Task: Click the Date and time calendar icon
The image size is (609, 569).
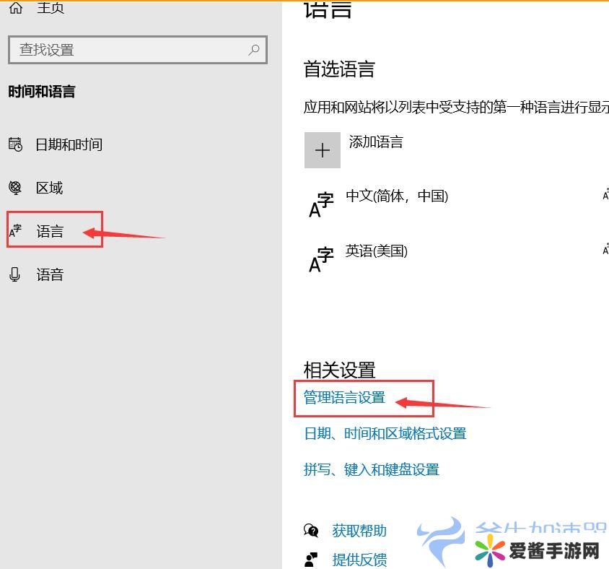Action: [x=15, y=144]
